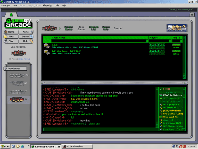Click the icon left of KMA-BonesII{OCD}
This screenshot has height=149, width=198.
pos(161,129)
